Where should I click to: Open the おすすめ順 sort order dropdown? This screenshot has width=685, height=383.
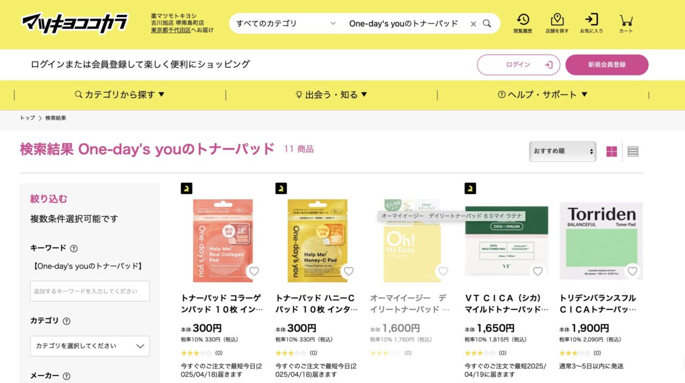(562, 151)
